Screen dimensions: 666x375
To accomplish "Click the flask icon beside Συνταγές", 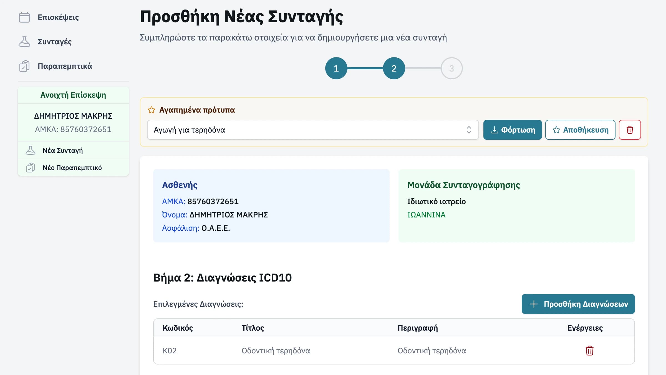I will (x=24, y=42).
